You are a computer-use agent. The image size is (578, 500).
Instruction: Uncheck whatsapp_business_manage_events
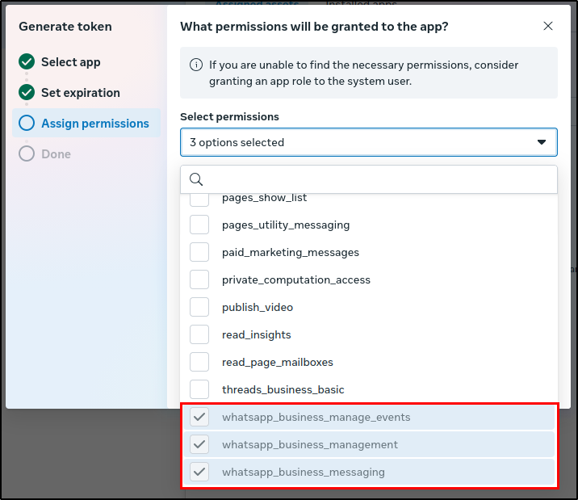tap(199, 418)
